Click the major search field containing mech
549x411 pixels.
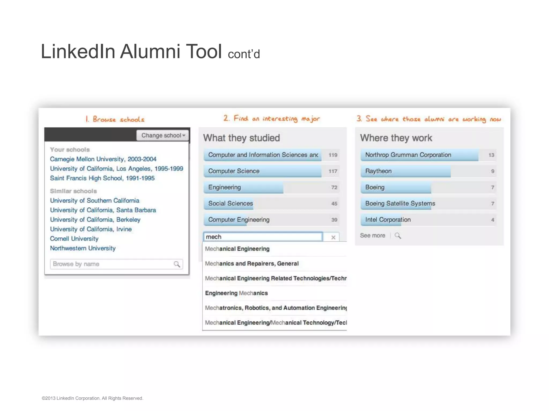click(x=263, y=237)
